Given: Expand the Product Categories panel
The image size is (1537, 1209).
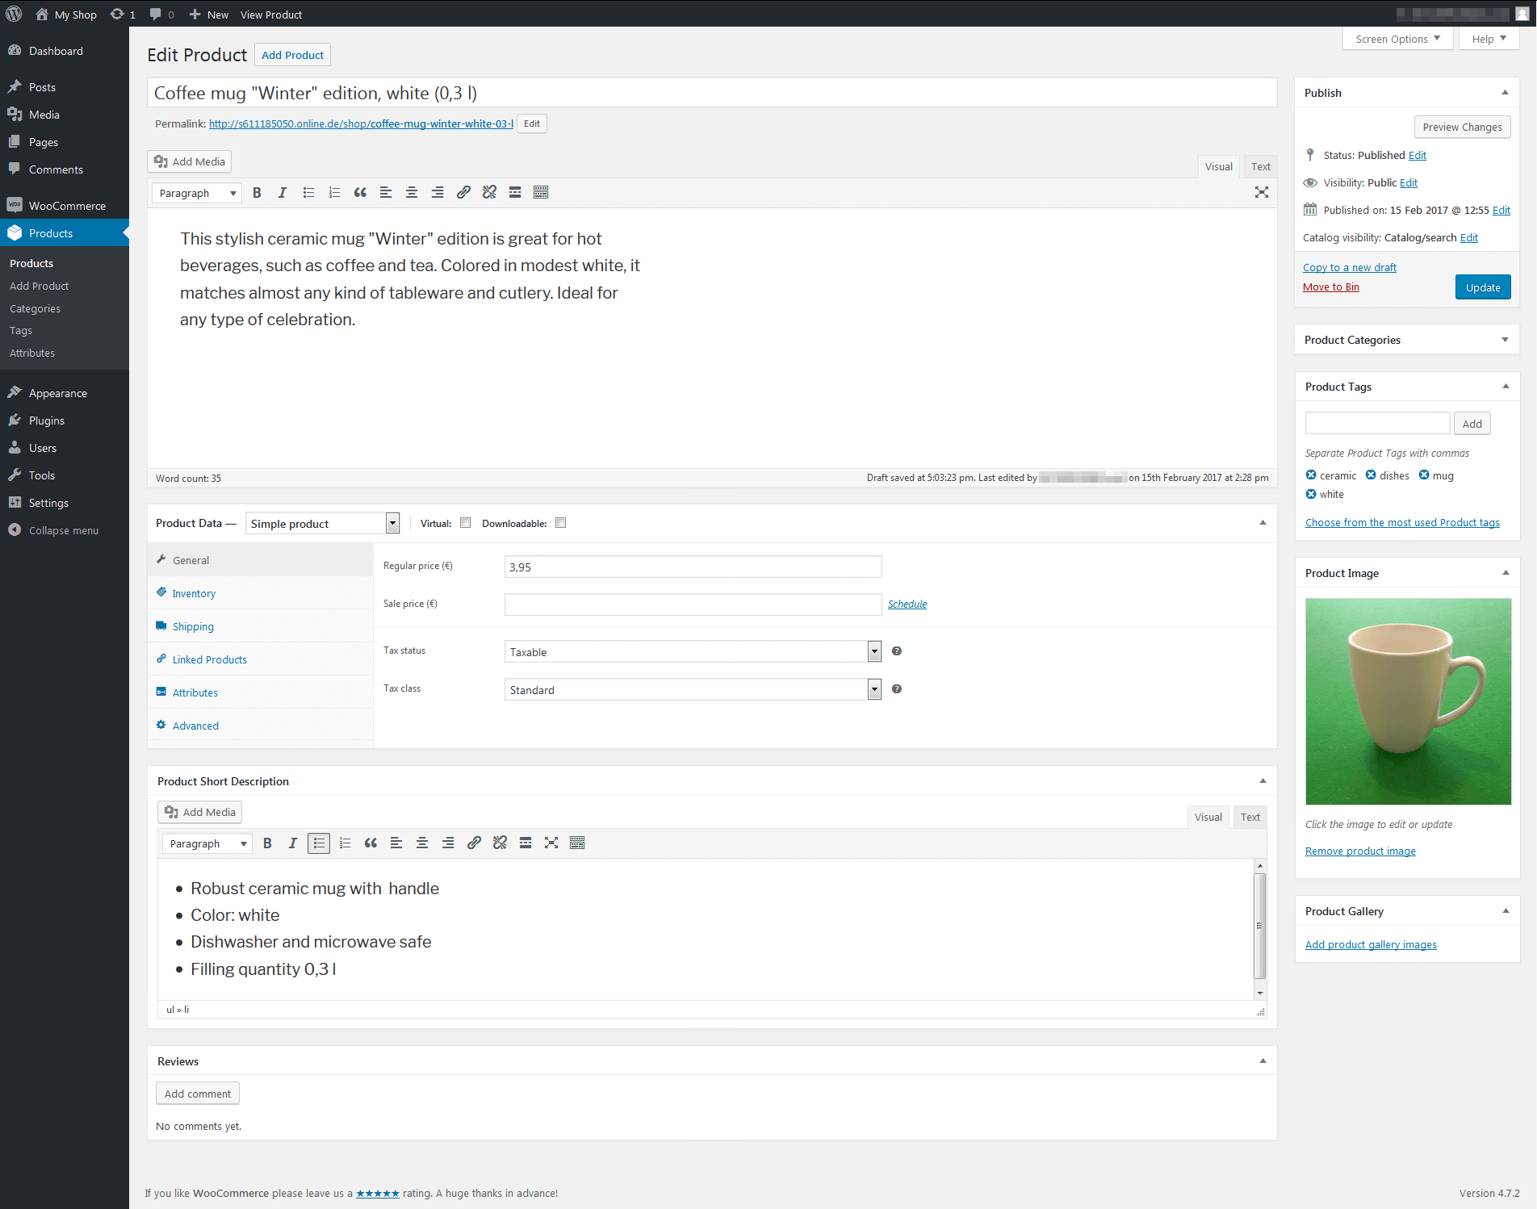Looking at the screenshot, I should [x=1505, y=340].
